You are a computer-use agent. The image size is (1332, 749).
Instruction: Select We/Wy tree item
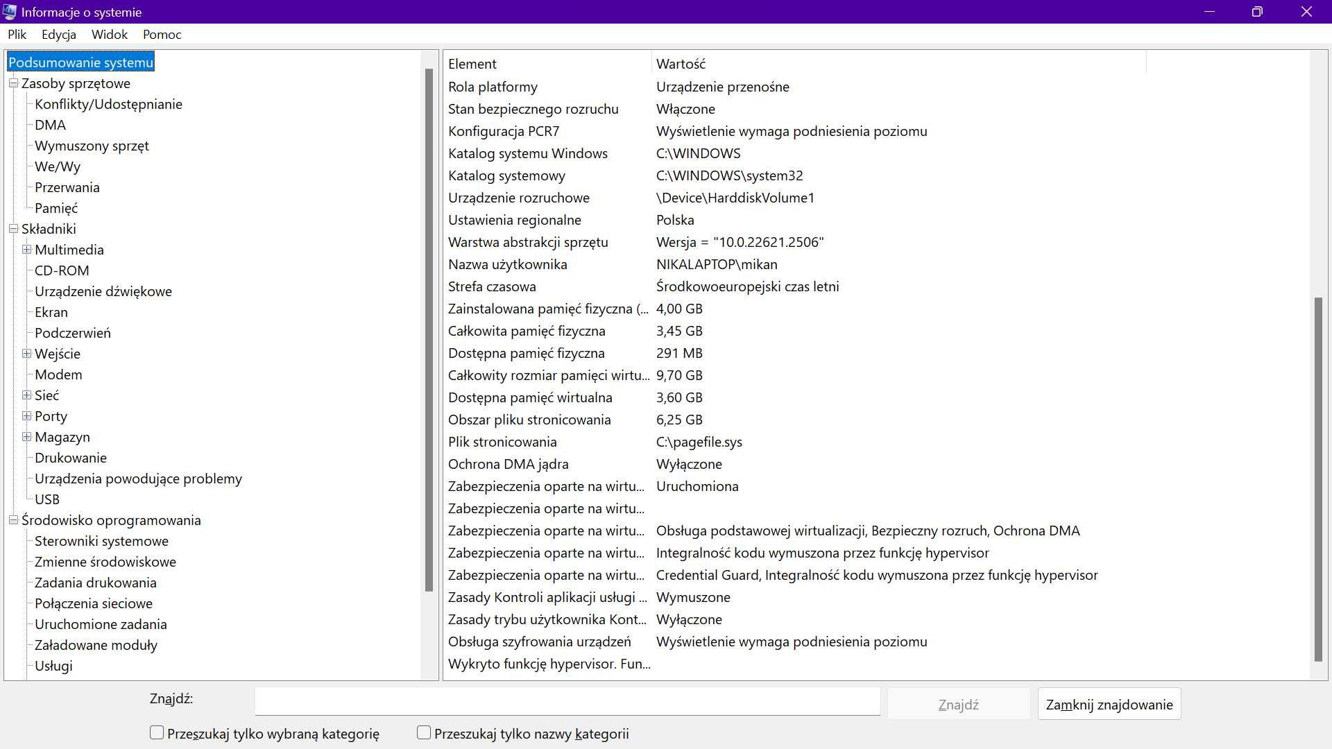tap(58, 166)
